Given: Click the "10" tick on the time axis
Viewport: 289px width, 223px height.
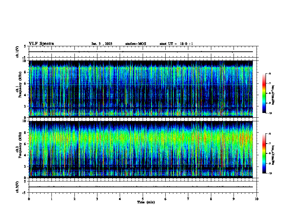Looking at the screenshot, I should (x=257, y=199).
